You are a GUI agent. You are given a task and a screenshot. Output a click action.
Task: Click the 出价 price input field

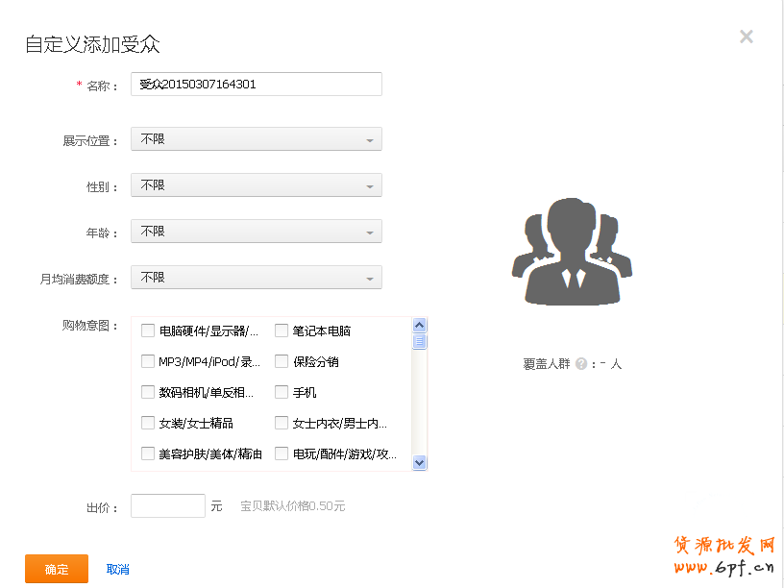pyautogui.click(x=168, y=506)
